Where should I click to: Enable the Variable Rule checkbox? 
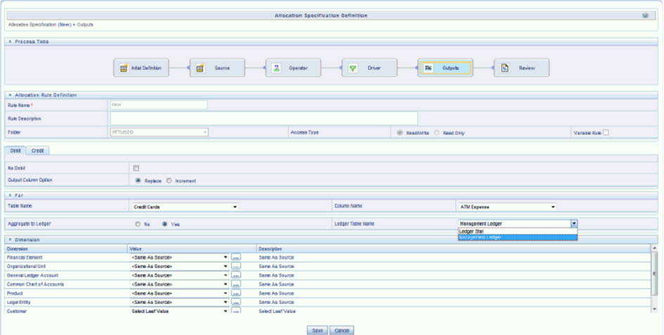click(606, 133)
